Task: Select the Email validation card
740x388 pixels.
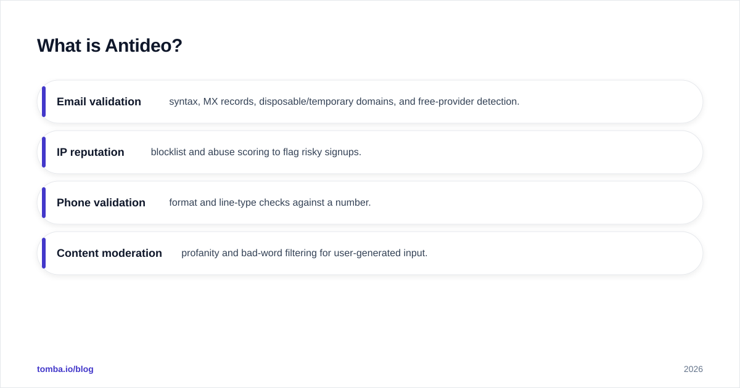Action: [x=370, y=102]
